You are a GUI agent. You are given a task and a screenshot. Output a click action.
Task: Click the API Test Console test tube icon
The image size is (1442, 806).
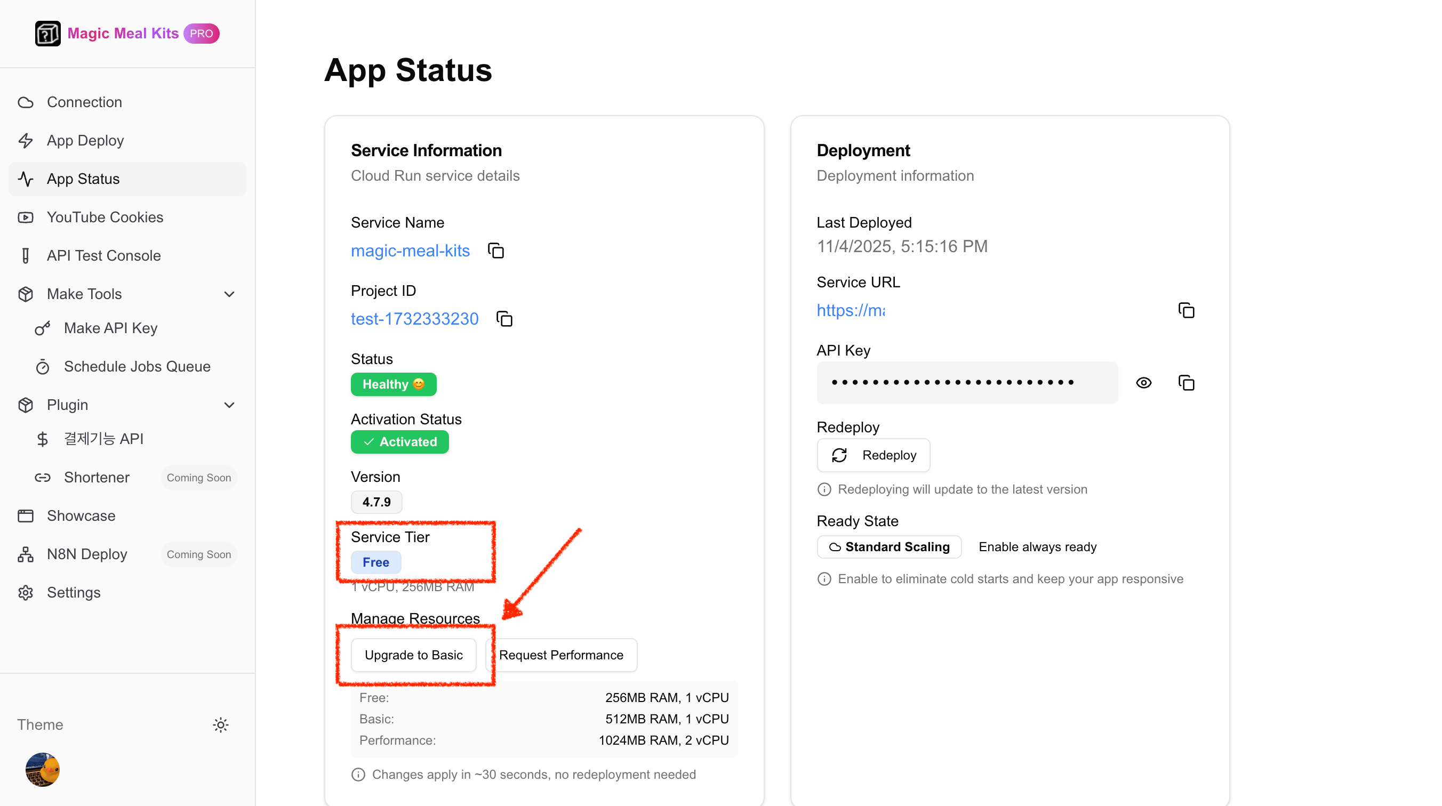tap(26, 256)
